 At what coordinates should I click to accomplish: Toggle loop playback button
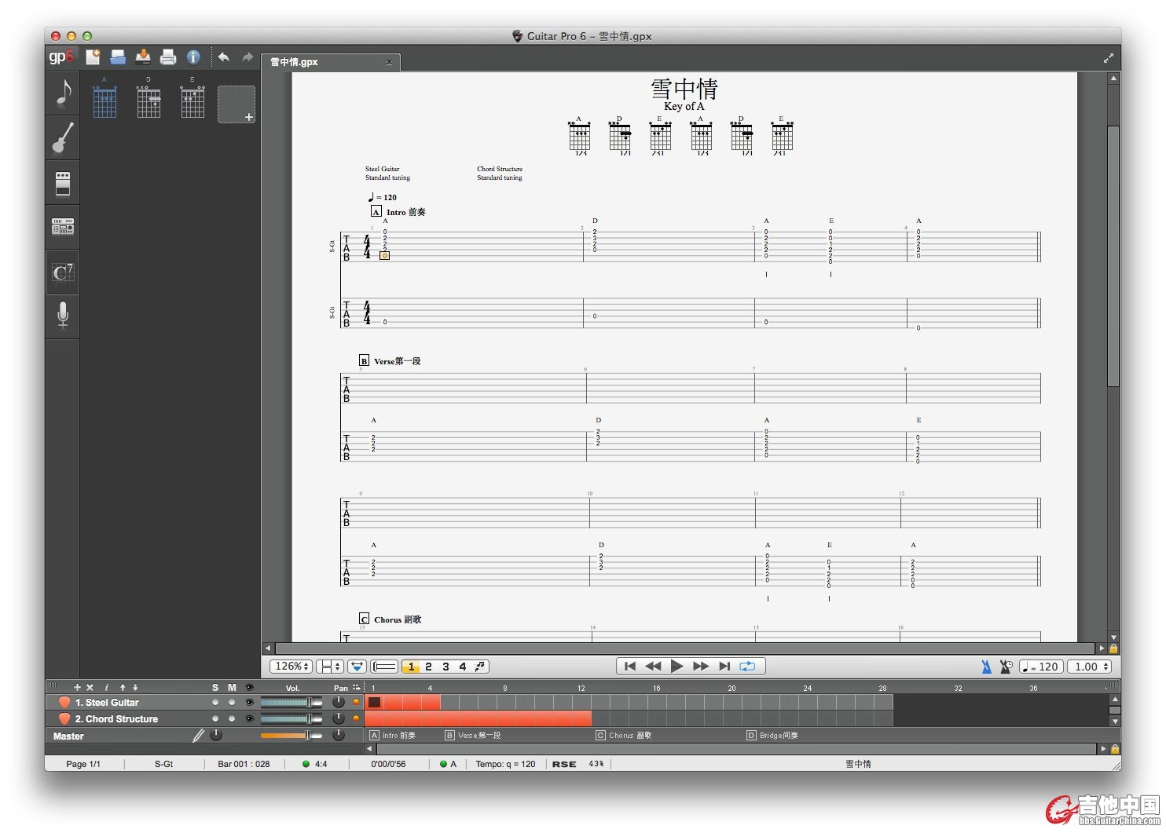747,667
